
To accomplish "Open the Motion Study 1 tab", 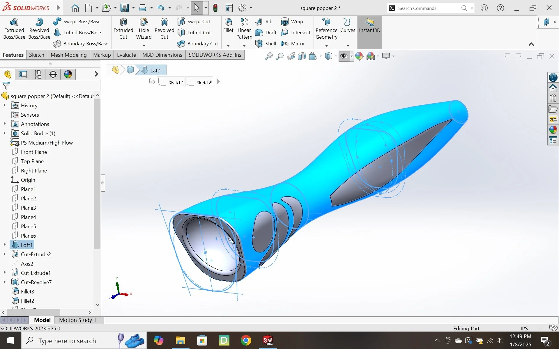I will click(x=77, y=320).
